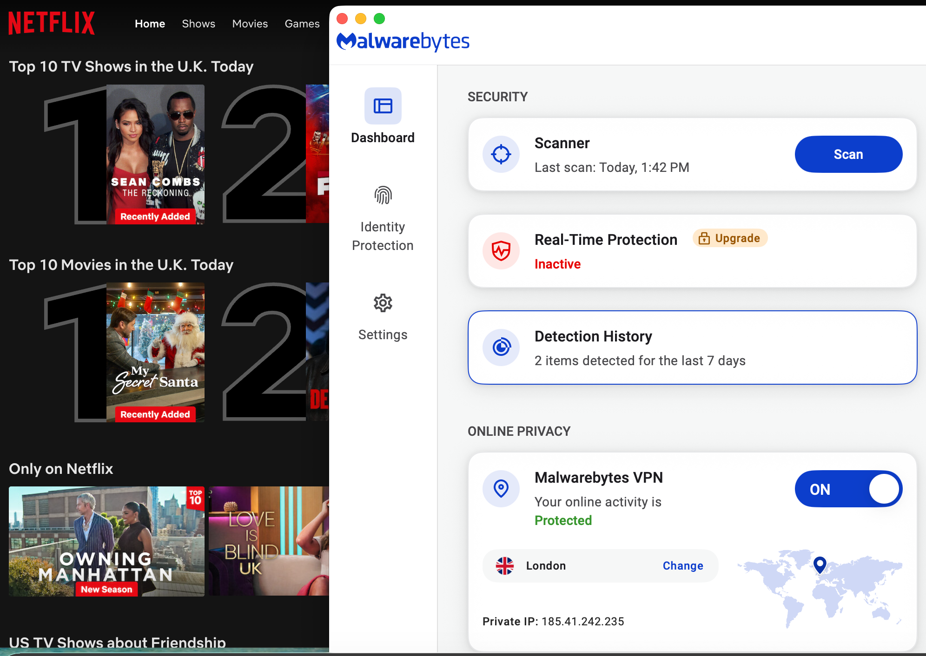This screenshot has width=926, height=656.
Task: Click Change to pick a new VPN location
Action: tap(682, 566)
